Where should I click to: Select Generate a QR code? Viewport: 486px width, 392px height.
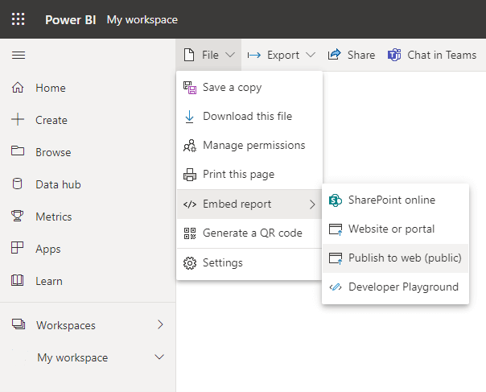point(252,233)
